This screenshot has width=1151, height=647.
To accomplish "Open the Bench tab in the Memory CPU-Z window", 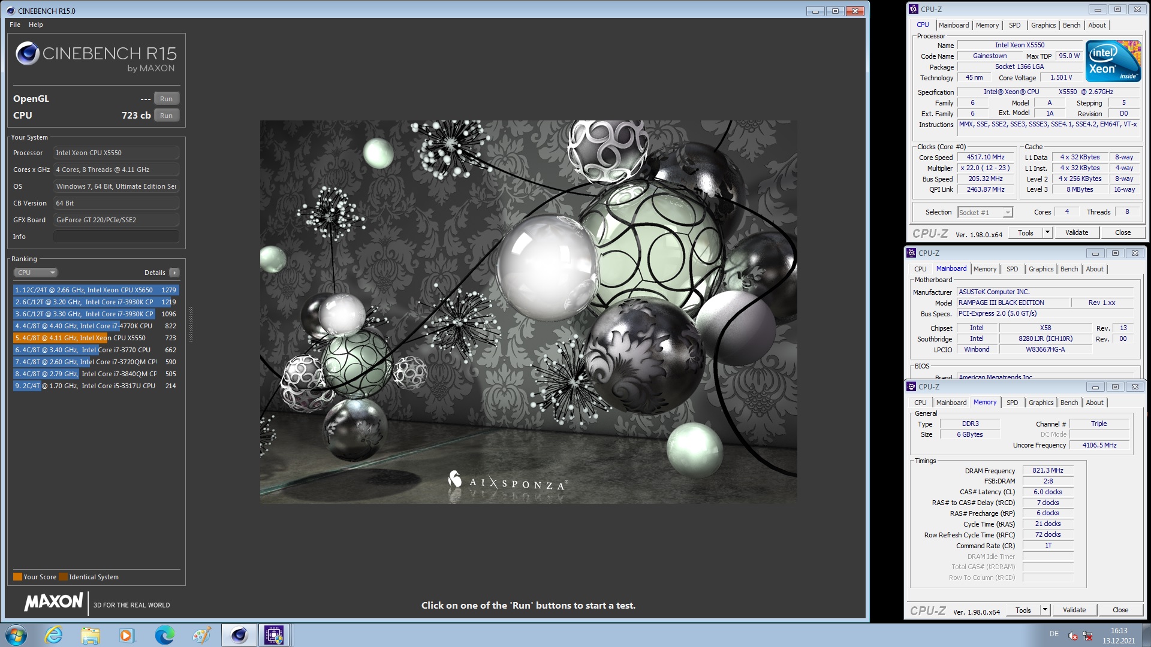I will click(1069, 403).
